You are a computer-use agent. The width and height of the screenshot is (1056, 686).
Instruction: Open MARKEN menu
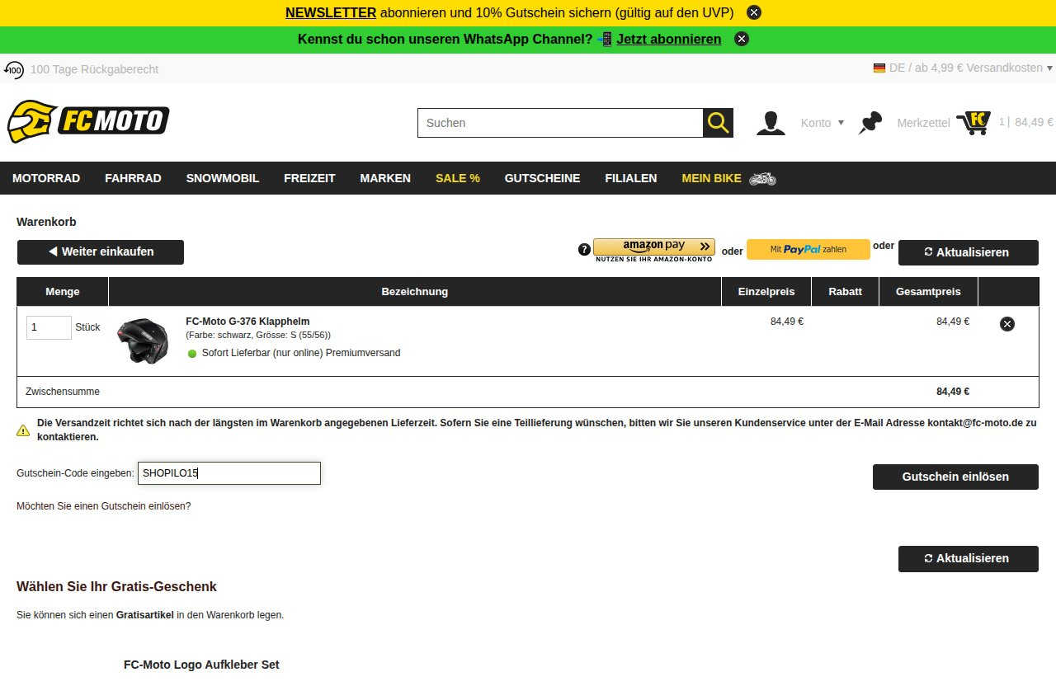click(385, 178)
